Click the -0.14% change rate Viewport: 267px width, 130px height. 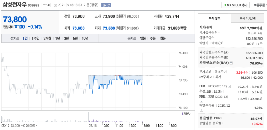coord(35,27)
